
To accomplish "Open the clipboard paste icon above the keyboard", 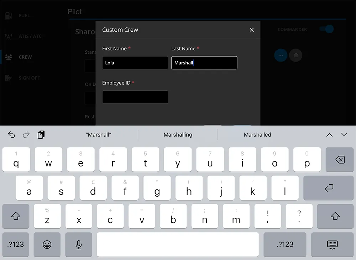I will point(41,134).
